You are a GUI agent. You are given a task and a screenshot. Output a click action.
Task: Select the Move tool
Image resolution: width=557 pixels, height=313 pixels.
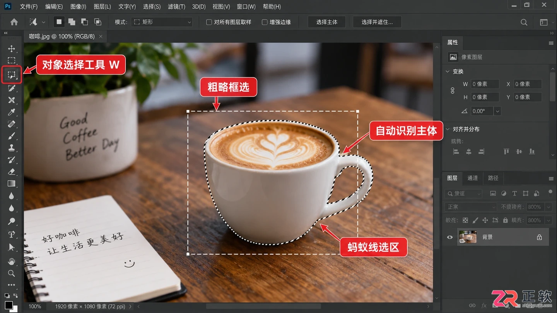[x=12, y=49]
